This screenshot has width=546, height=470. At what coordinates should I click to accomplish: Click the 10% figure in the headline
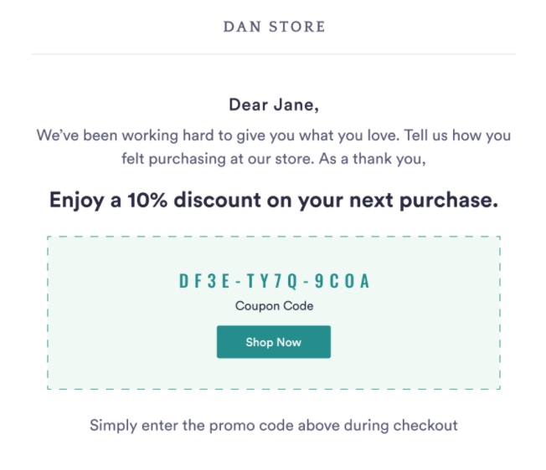pyautogui.click(x=147, y=200)
